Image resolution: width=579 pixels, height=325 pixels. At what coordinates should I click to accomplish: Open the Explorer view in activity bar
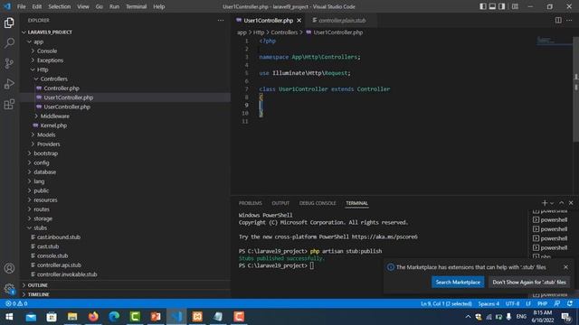coord(9,23)
